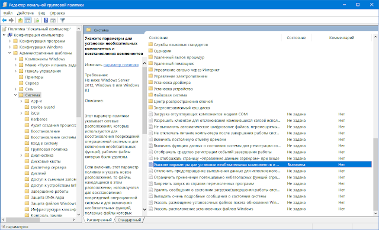
Task: Collapse the Административные шаблоны node
Action: tap(9, 53)
